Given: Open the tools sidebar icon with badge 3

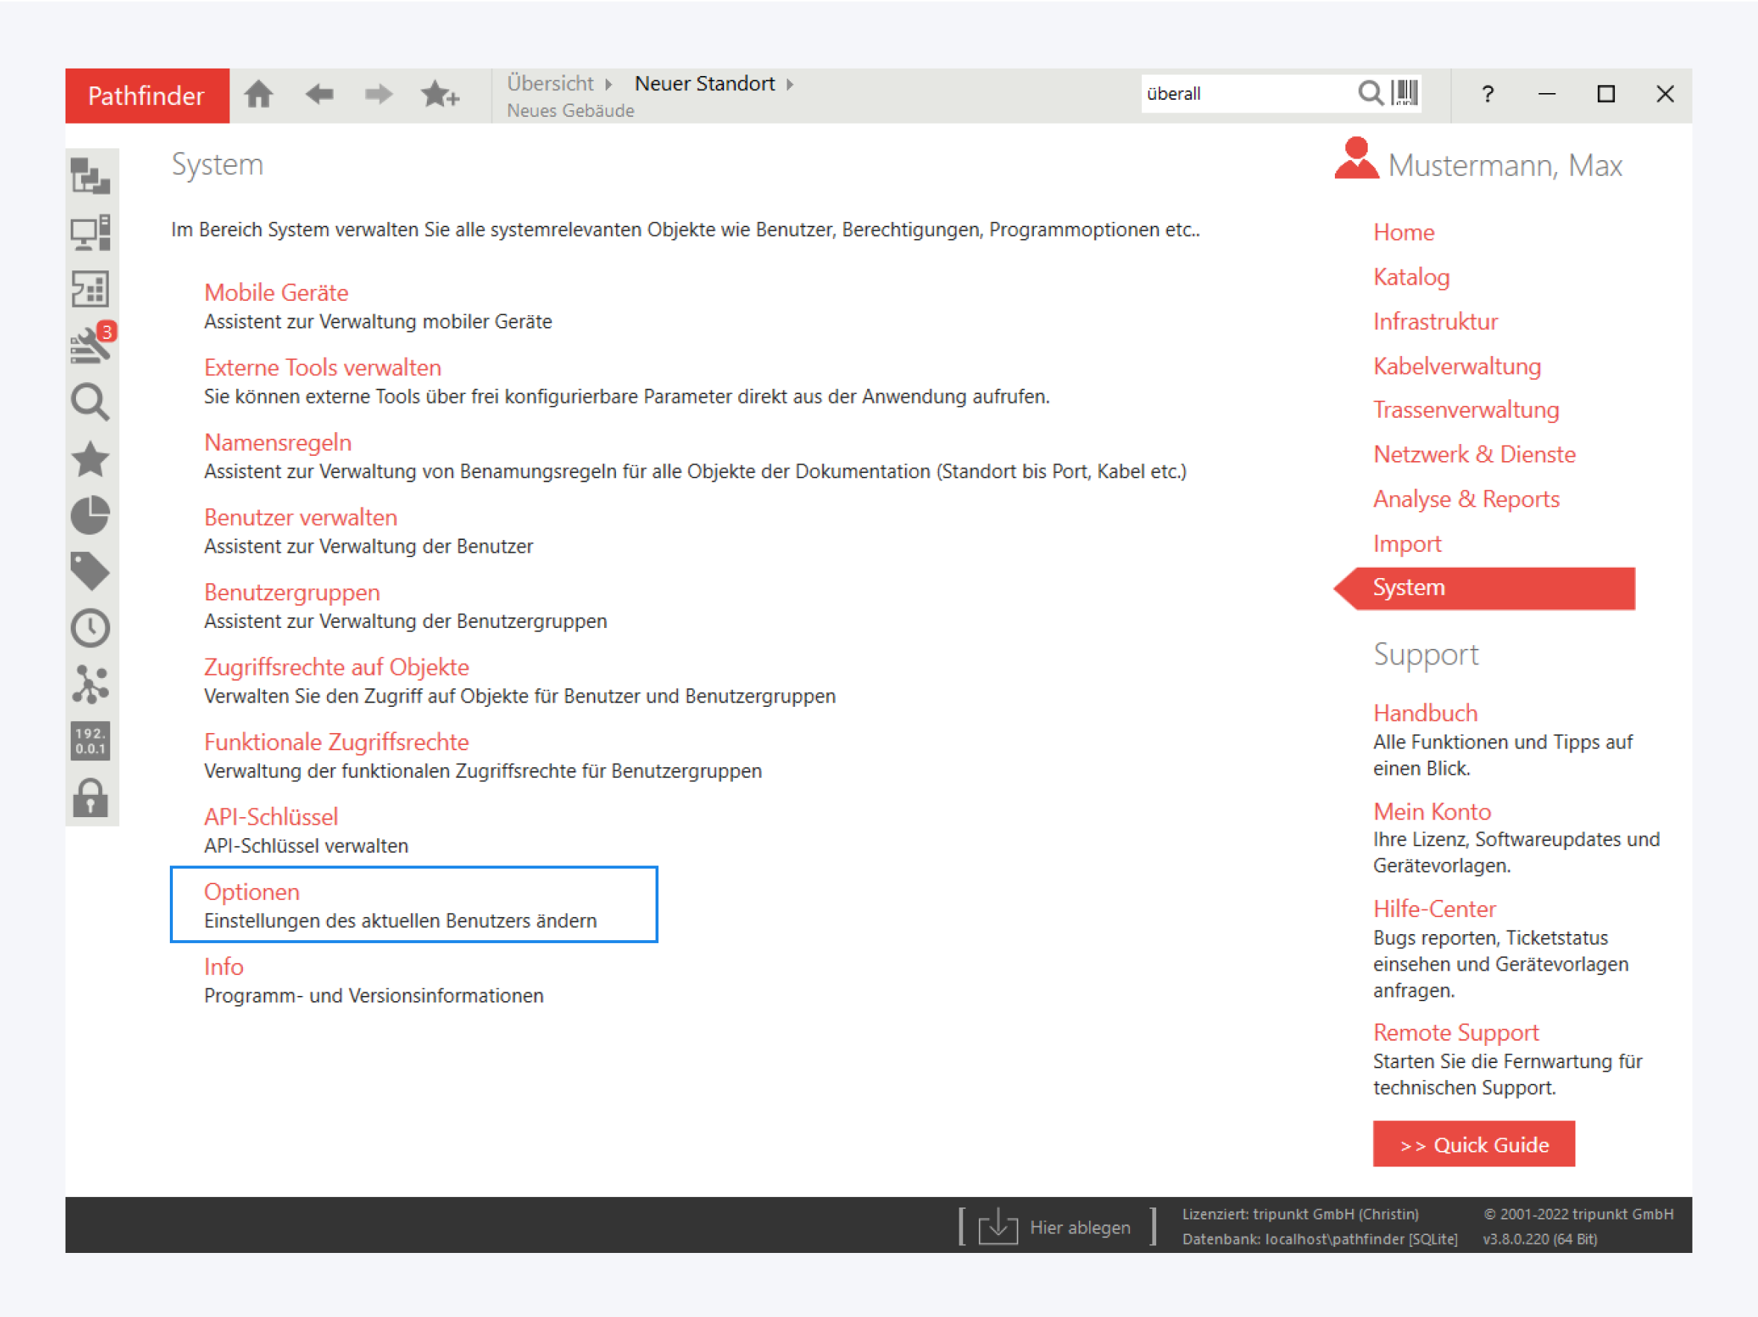Looking at the screenshot, I should click(x=92, y=346).
